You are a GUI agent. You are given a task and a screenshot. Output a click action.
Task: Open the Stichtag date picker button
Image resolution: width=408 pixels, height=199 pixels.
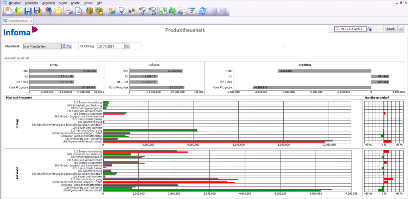click(127, 47)
